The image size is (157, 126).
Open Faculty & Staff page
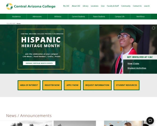(x=113, y=6)
